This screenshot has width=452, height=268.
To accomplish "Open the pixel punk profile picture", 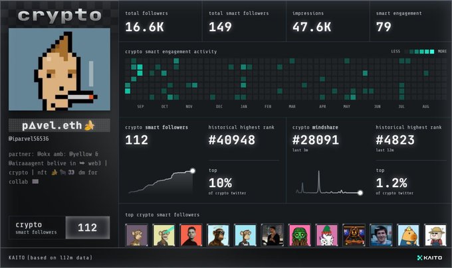I will [59, 69].
